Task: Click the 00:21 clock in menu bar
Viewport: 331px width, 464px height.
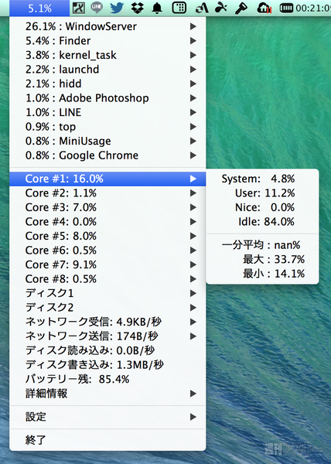Action: (313, 9)
